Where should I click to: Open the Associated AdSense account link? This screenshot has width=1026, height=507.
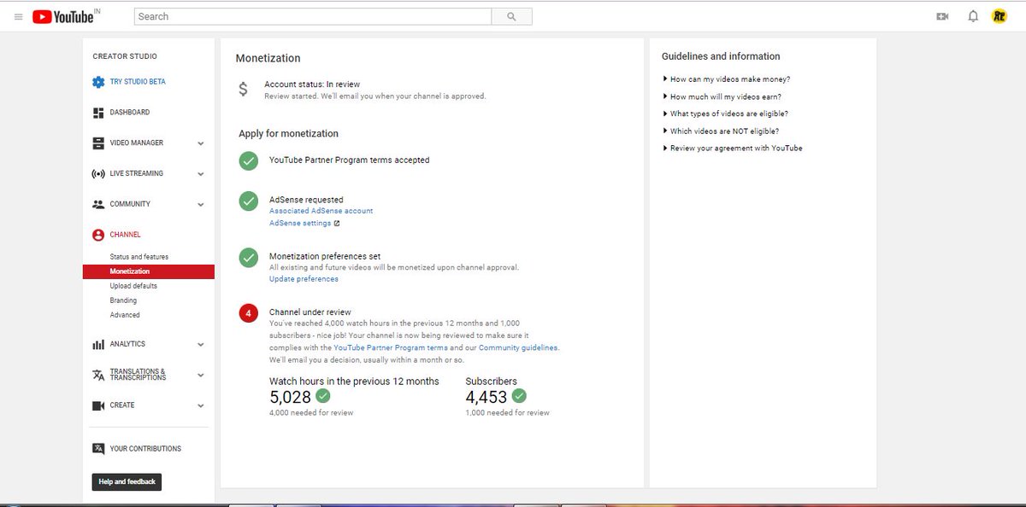click(x=321, y=211)
